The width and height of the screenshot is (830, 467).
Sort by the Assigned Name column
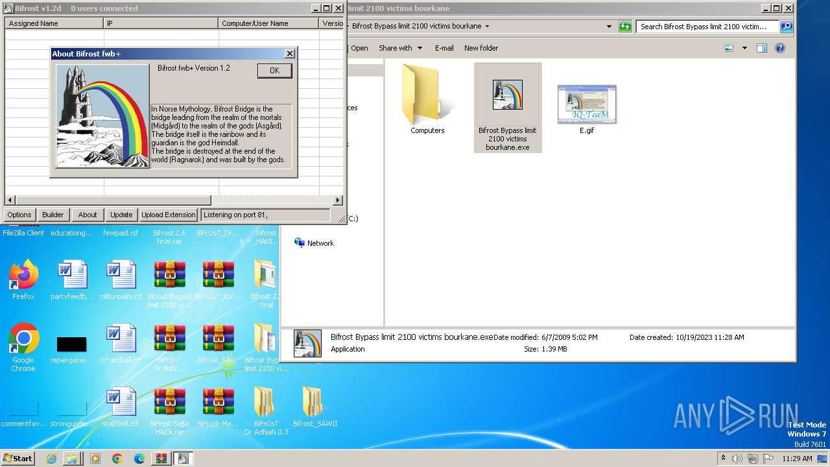[54, 23]
